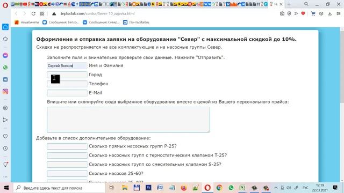Click the large equipment list text area
Viewport: 344px width, 193px height.
[128, 120]
